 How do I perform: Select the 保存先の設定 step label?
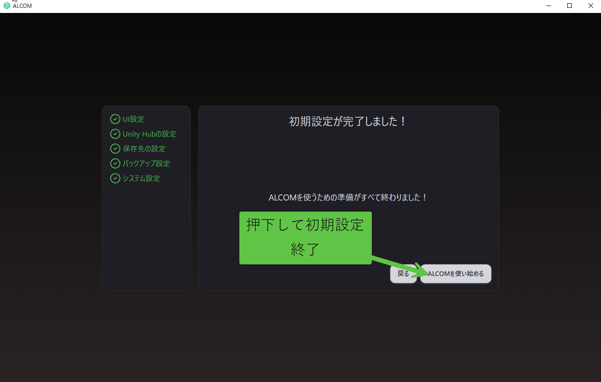[144, 149]
